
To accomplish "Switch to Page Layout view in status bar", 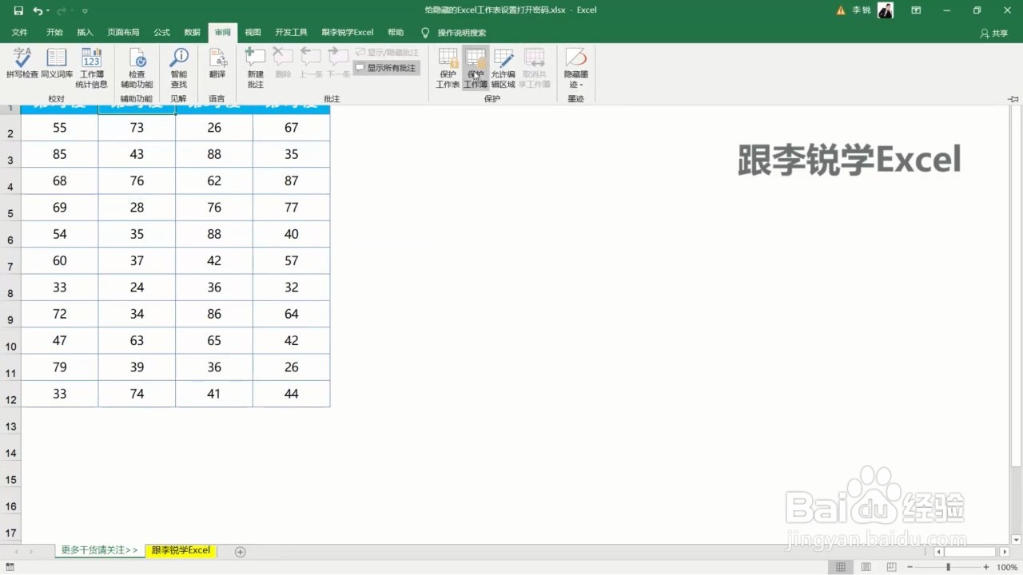I will coord(866,567).
